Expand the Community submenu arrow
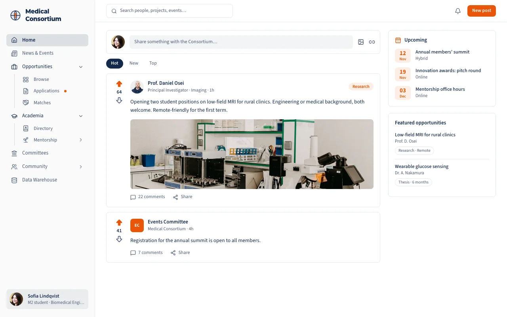Screen dimensions: 507x317 (81, 167)
